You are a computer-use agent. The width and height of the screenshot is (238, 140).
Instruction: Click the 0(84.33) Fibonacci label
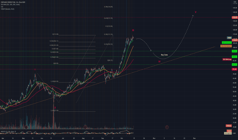(x=110, y=60)
